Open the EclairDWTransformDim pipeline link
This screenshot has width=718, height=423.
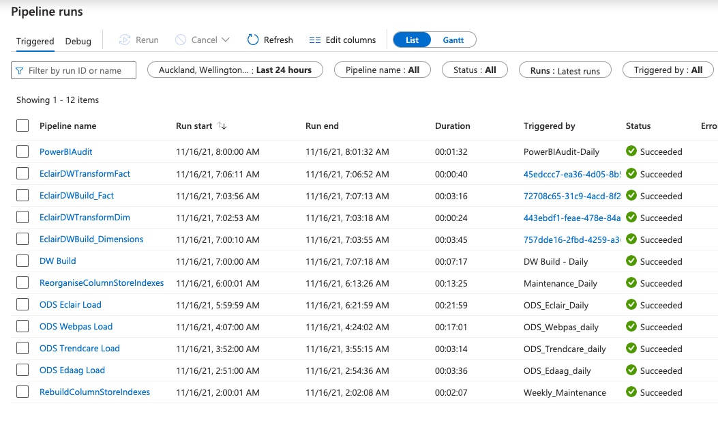point(85,217)
